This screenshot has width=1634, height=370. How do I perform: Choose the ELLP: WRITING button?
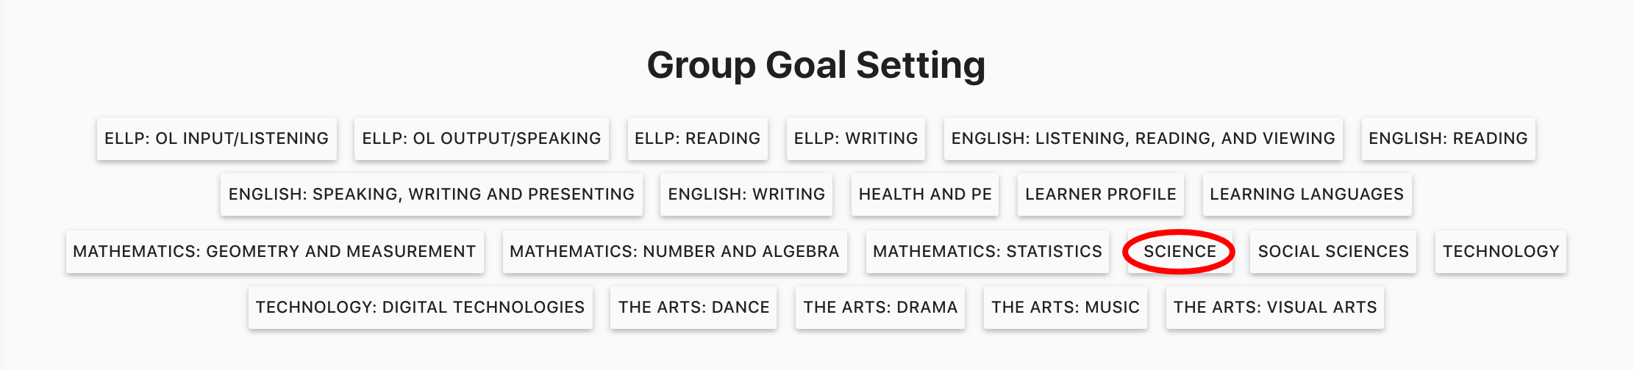coord(855,139)
